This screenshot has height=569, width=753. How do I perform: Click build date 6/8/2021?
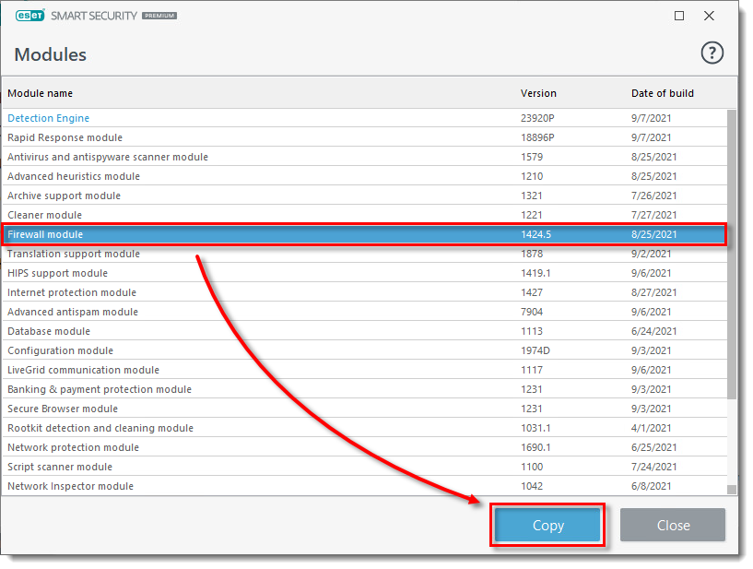pyautogui.click(x=652, y=486)
